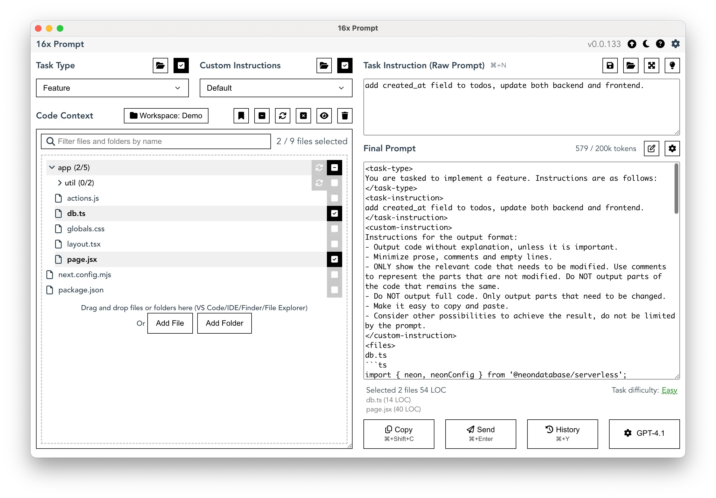Open app settings gear in the header
Viewport: 716px width, 498px height.
point(675,44)
